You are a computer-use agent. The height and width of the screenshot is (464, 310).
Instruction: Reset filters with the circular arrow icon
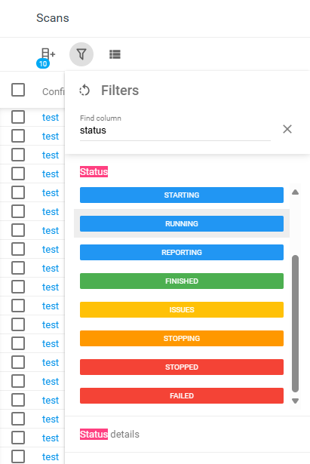(x=84, y=91)
